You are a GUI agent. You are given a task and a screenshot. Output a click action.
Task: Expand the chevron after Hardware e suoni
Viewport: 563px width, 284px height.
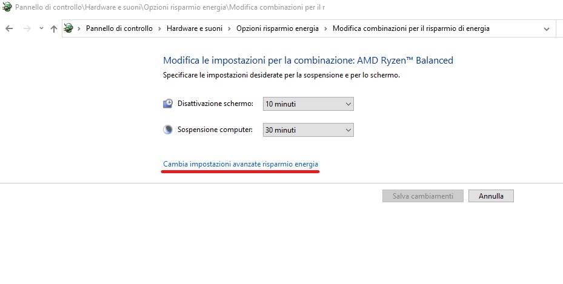point(230,28)
